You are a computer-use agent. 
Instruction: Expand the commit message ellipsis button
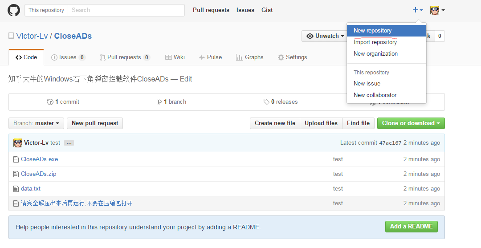69,143
